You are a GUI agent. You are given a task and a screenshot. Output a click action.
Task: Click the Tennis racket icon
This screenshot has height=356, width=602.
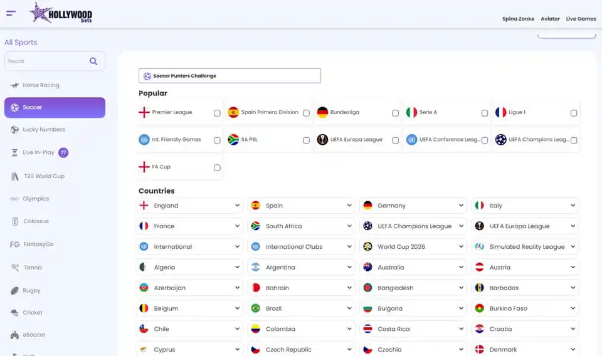coord(14,268)
